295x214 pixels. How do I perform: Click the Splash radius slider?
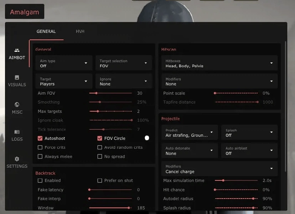[236, 208]
